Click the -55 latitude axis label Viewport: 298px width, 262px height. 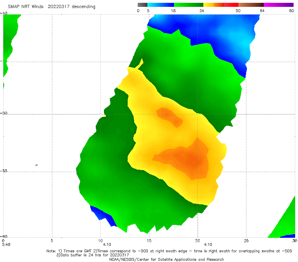(x=4, y=171)
